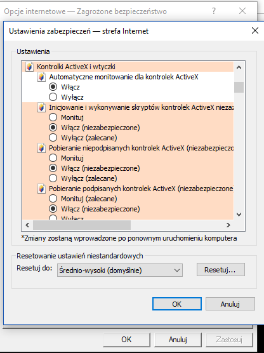
Task: Click Anuluj in the security settings dialog
Action: [x=230, y=304]
